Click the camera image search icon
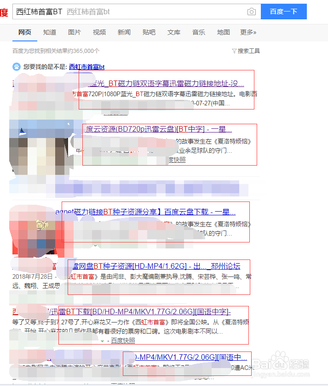This screenshot has width=328, height=386. (251, 12)
